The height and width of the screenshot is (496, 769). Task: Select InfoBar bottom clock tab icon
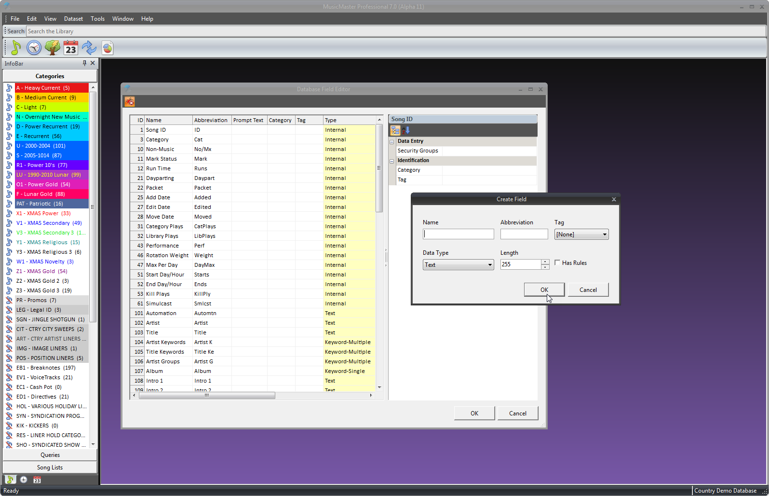24,480
